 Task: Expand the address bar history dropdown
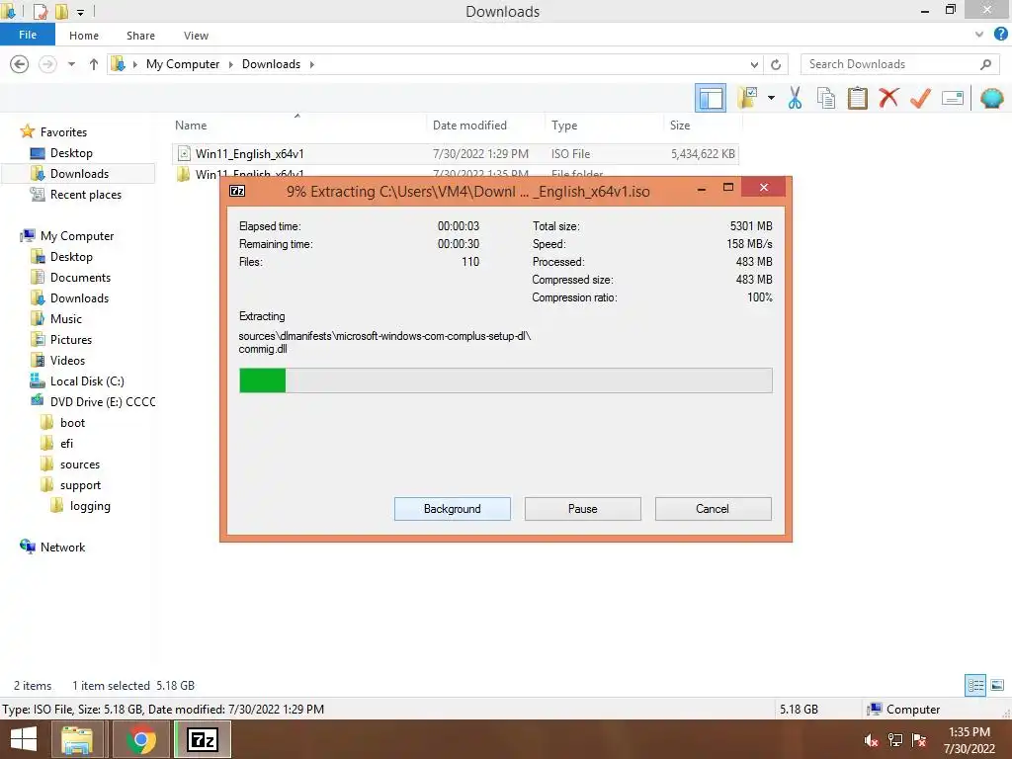(x=754, y=64)
